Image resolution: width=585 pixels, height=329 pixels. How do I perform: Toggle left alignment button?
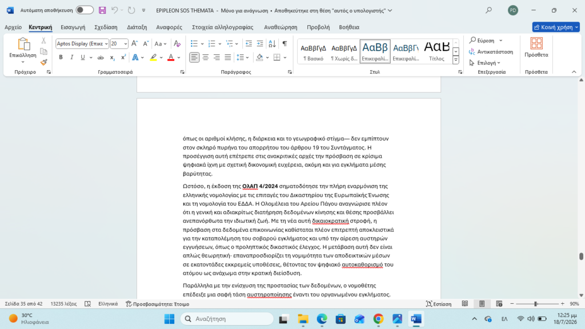pyautogui.click(x=194, y=58)
